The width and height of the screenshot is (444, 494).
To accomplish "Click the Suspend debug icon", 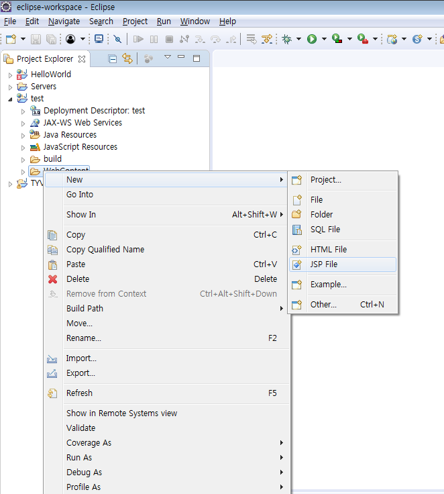I will 154,39.
